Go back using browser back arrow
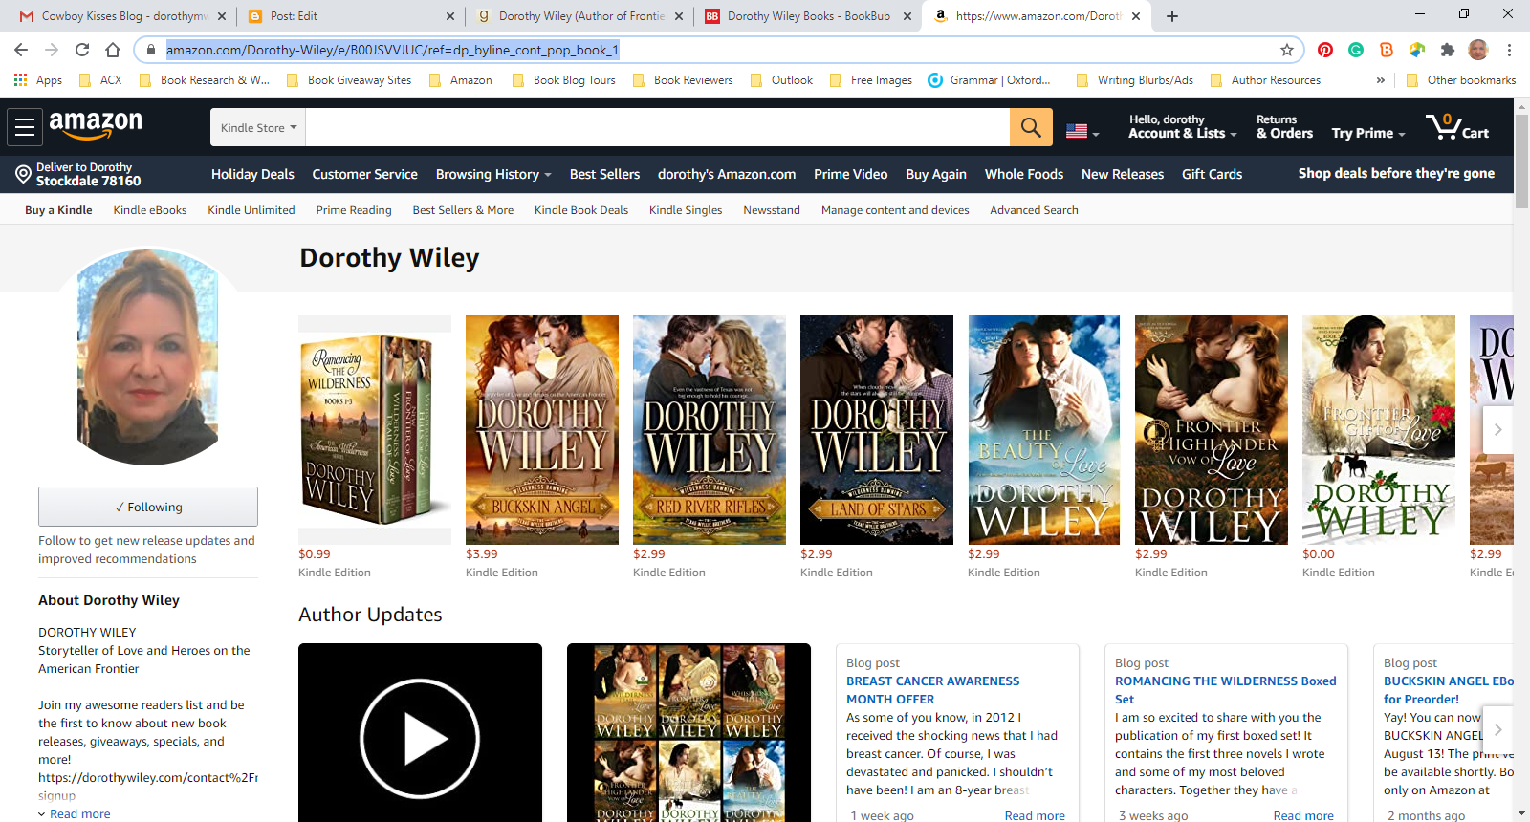The width and height of the screenshot is (1530, 822). click(x=21, y=50)
